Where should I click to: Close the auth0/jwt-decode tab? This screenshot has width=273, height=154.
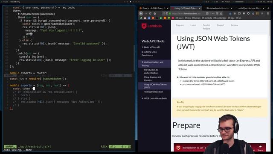coord(264,8)
